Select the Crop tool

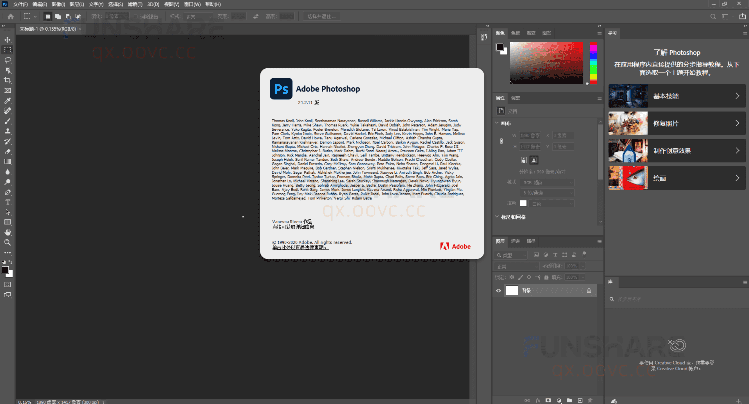coord(7,80)
